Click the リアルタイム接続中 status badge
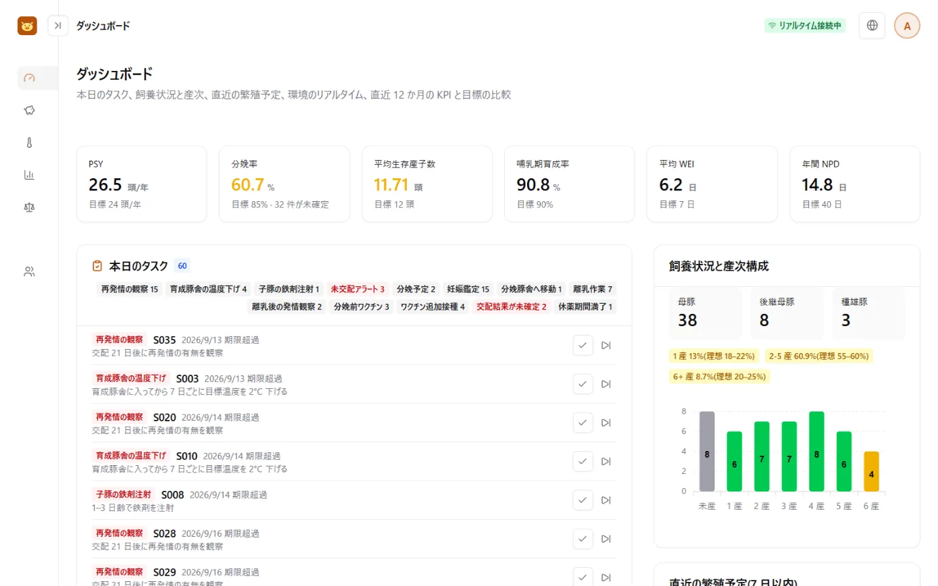The width and height of the screenshot is (938, 586). pyautogui.click(x=805, y=26)
